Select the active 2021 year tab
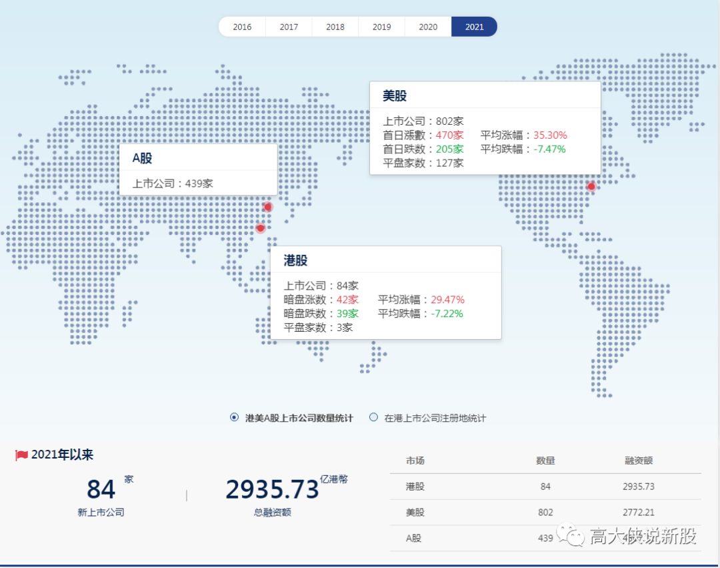720x568 pixels. tap(475, 27)
